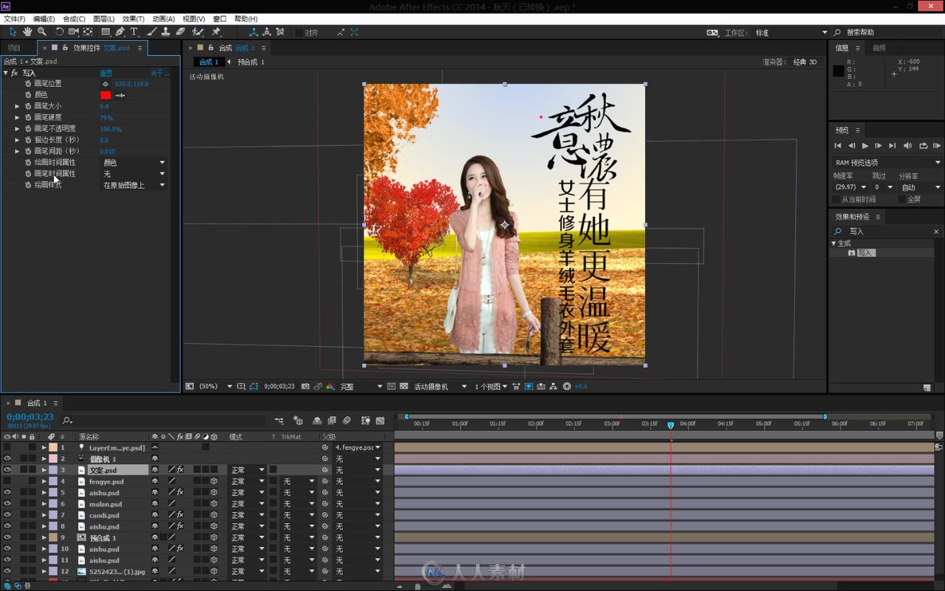Show the fengye.psd layer
Image resolution: width=945 pixels, height=591 pixels.
point(7,481)
